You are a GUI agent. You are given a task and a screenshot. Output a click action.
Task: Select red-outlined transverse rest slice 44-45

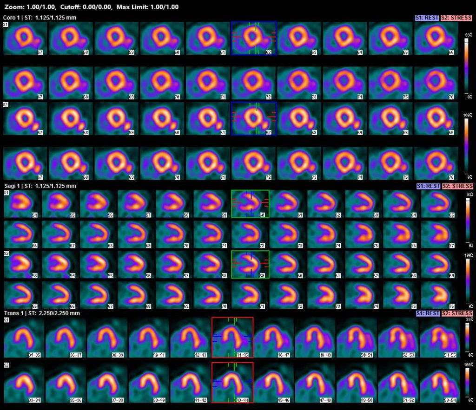[232, 337]
